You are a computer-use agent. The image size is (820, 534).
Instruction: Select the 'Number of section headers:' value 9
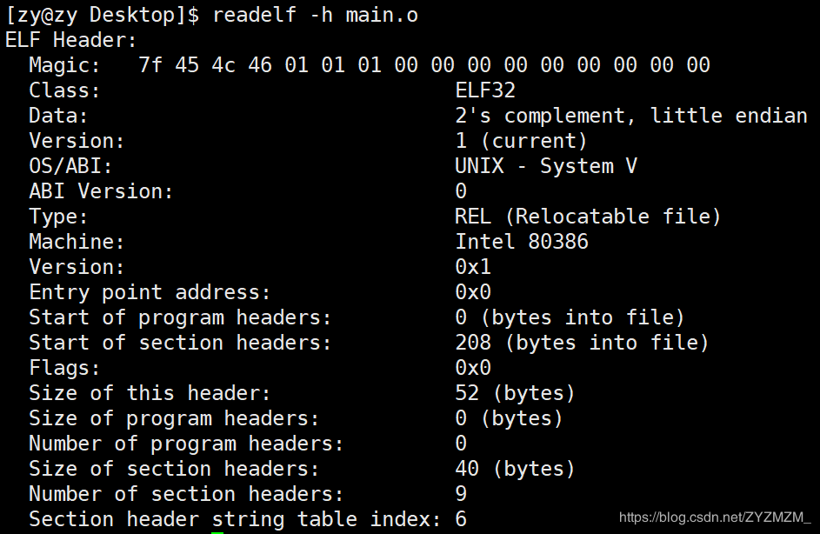pyautogui.click(x=461, y=494)
